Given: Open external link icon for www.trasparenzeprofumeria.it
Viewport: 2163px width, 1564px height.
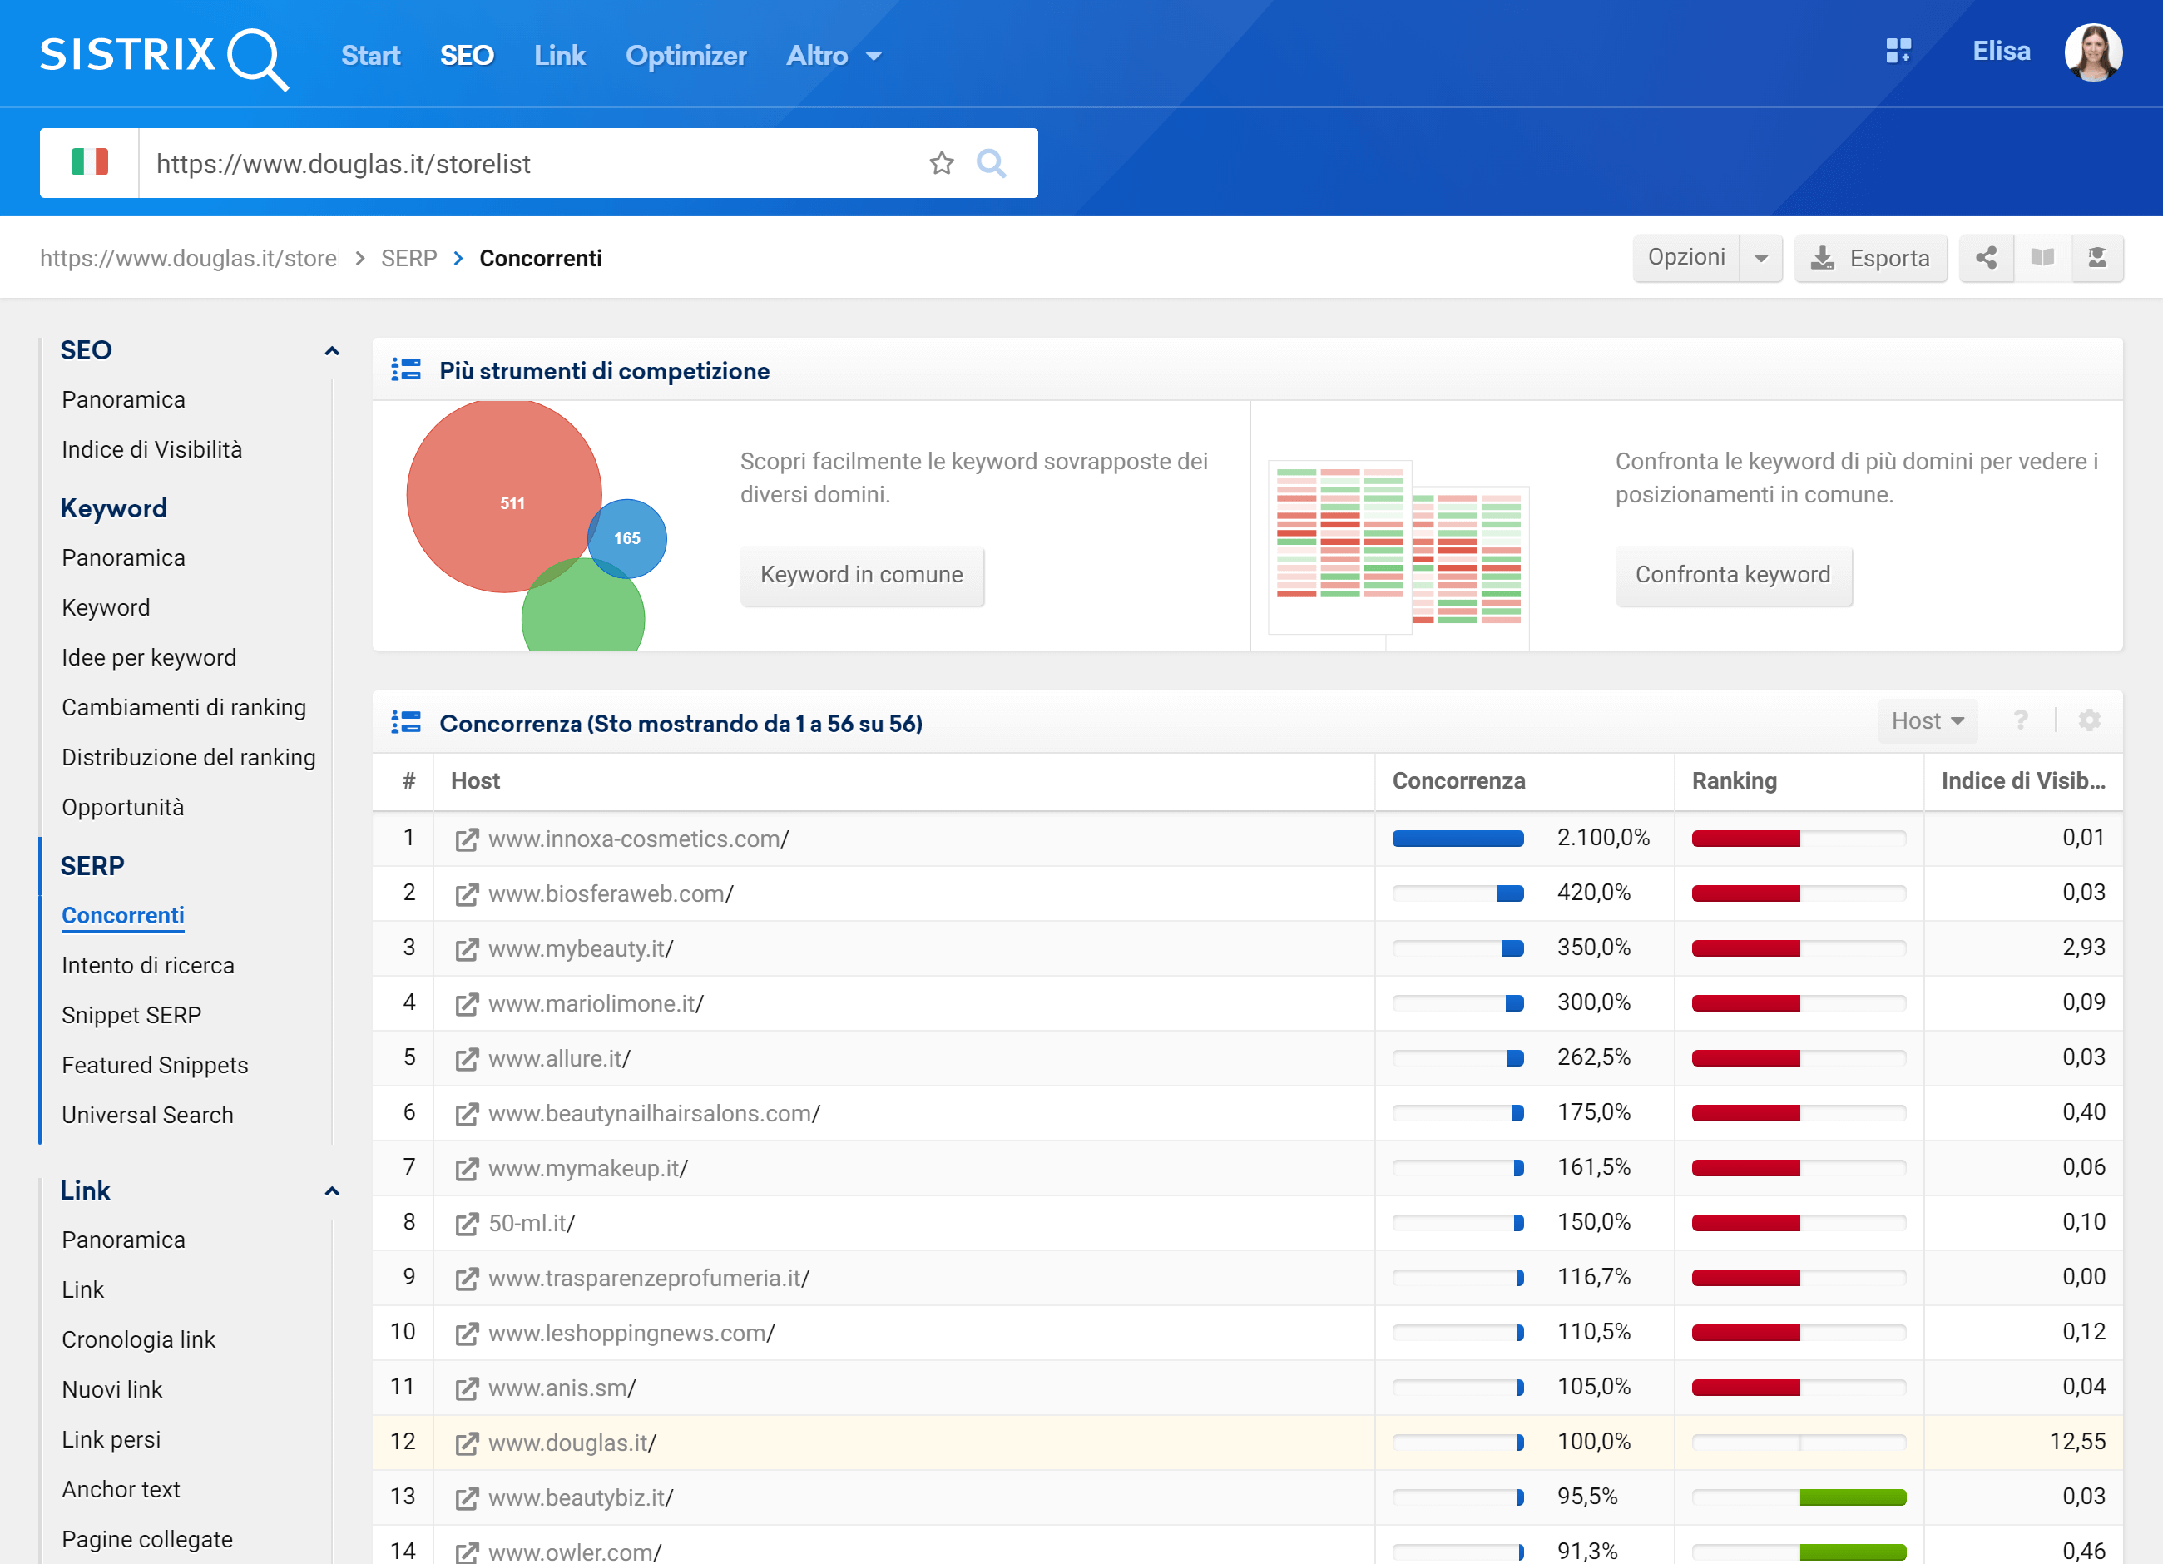Looking at the screenshot, I should point(467,1279).
